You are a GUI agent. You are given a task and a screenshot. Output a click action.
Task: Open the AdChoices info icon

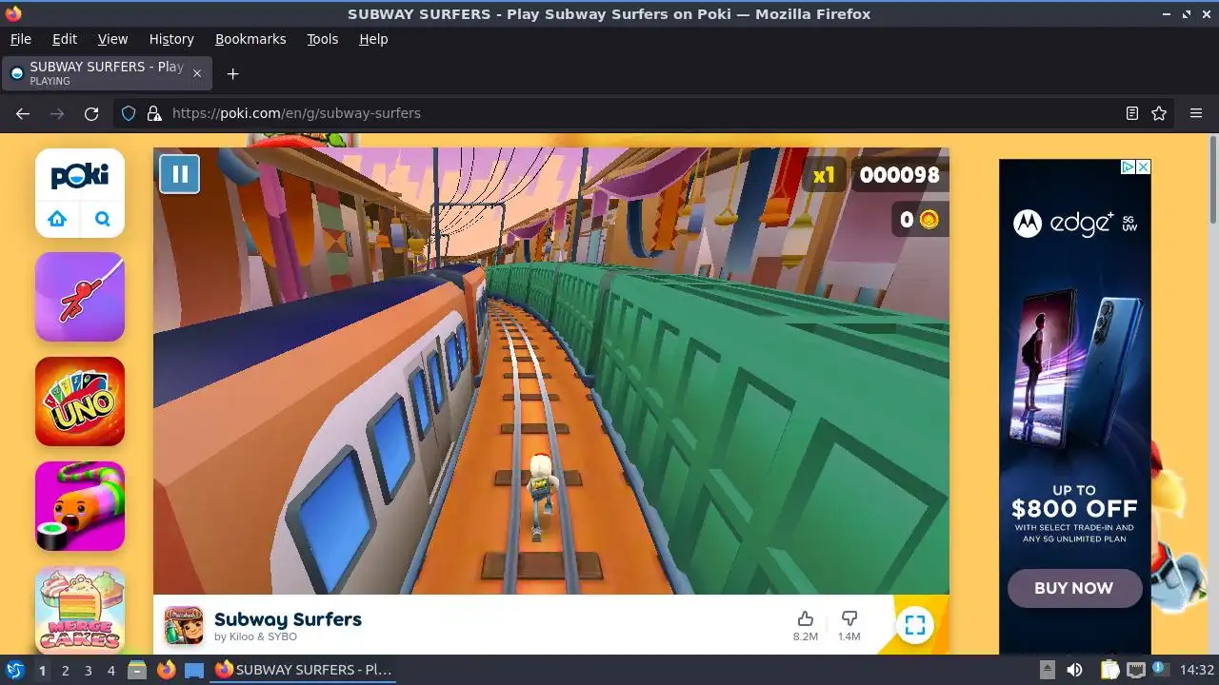[1128, 166]
